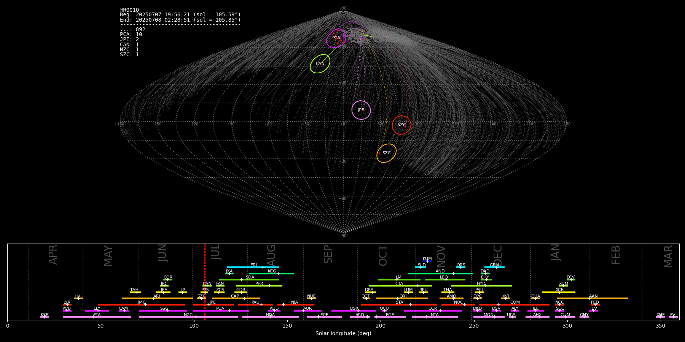685x342 pixels.
Task: Select the NZC shower bar in timeline
Action: [188, 317]
